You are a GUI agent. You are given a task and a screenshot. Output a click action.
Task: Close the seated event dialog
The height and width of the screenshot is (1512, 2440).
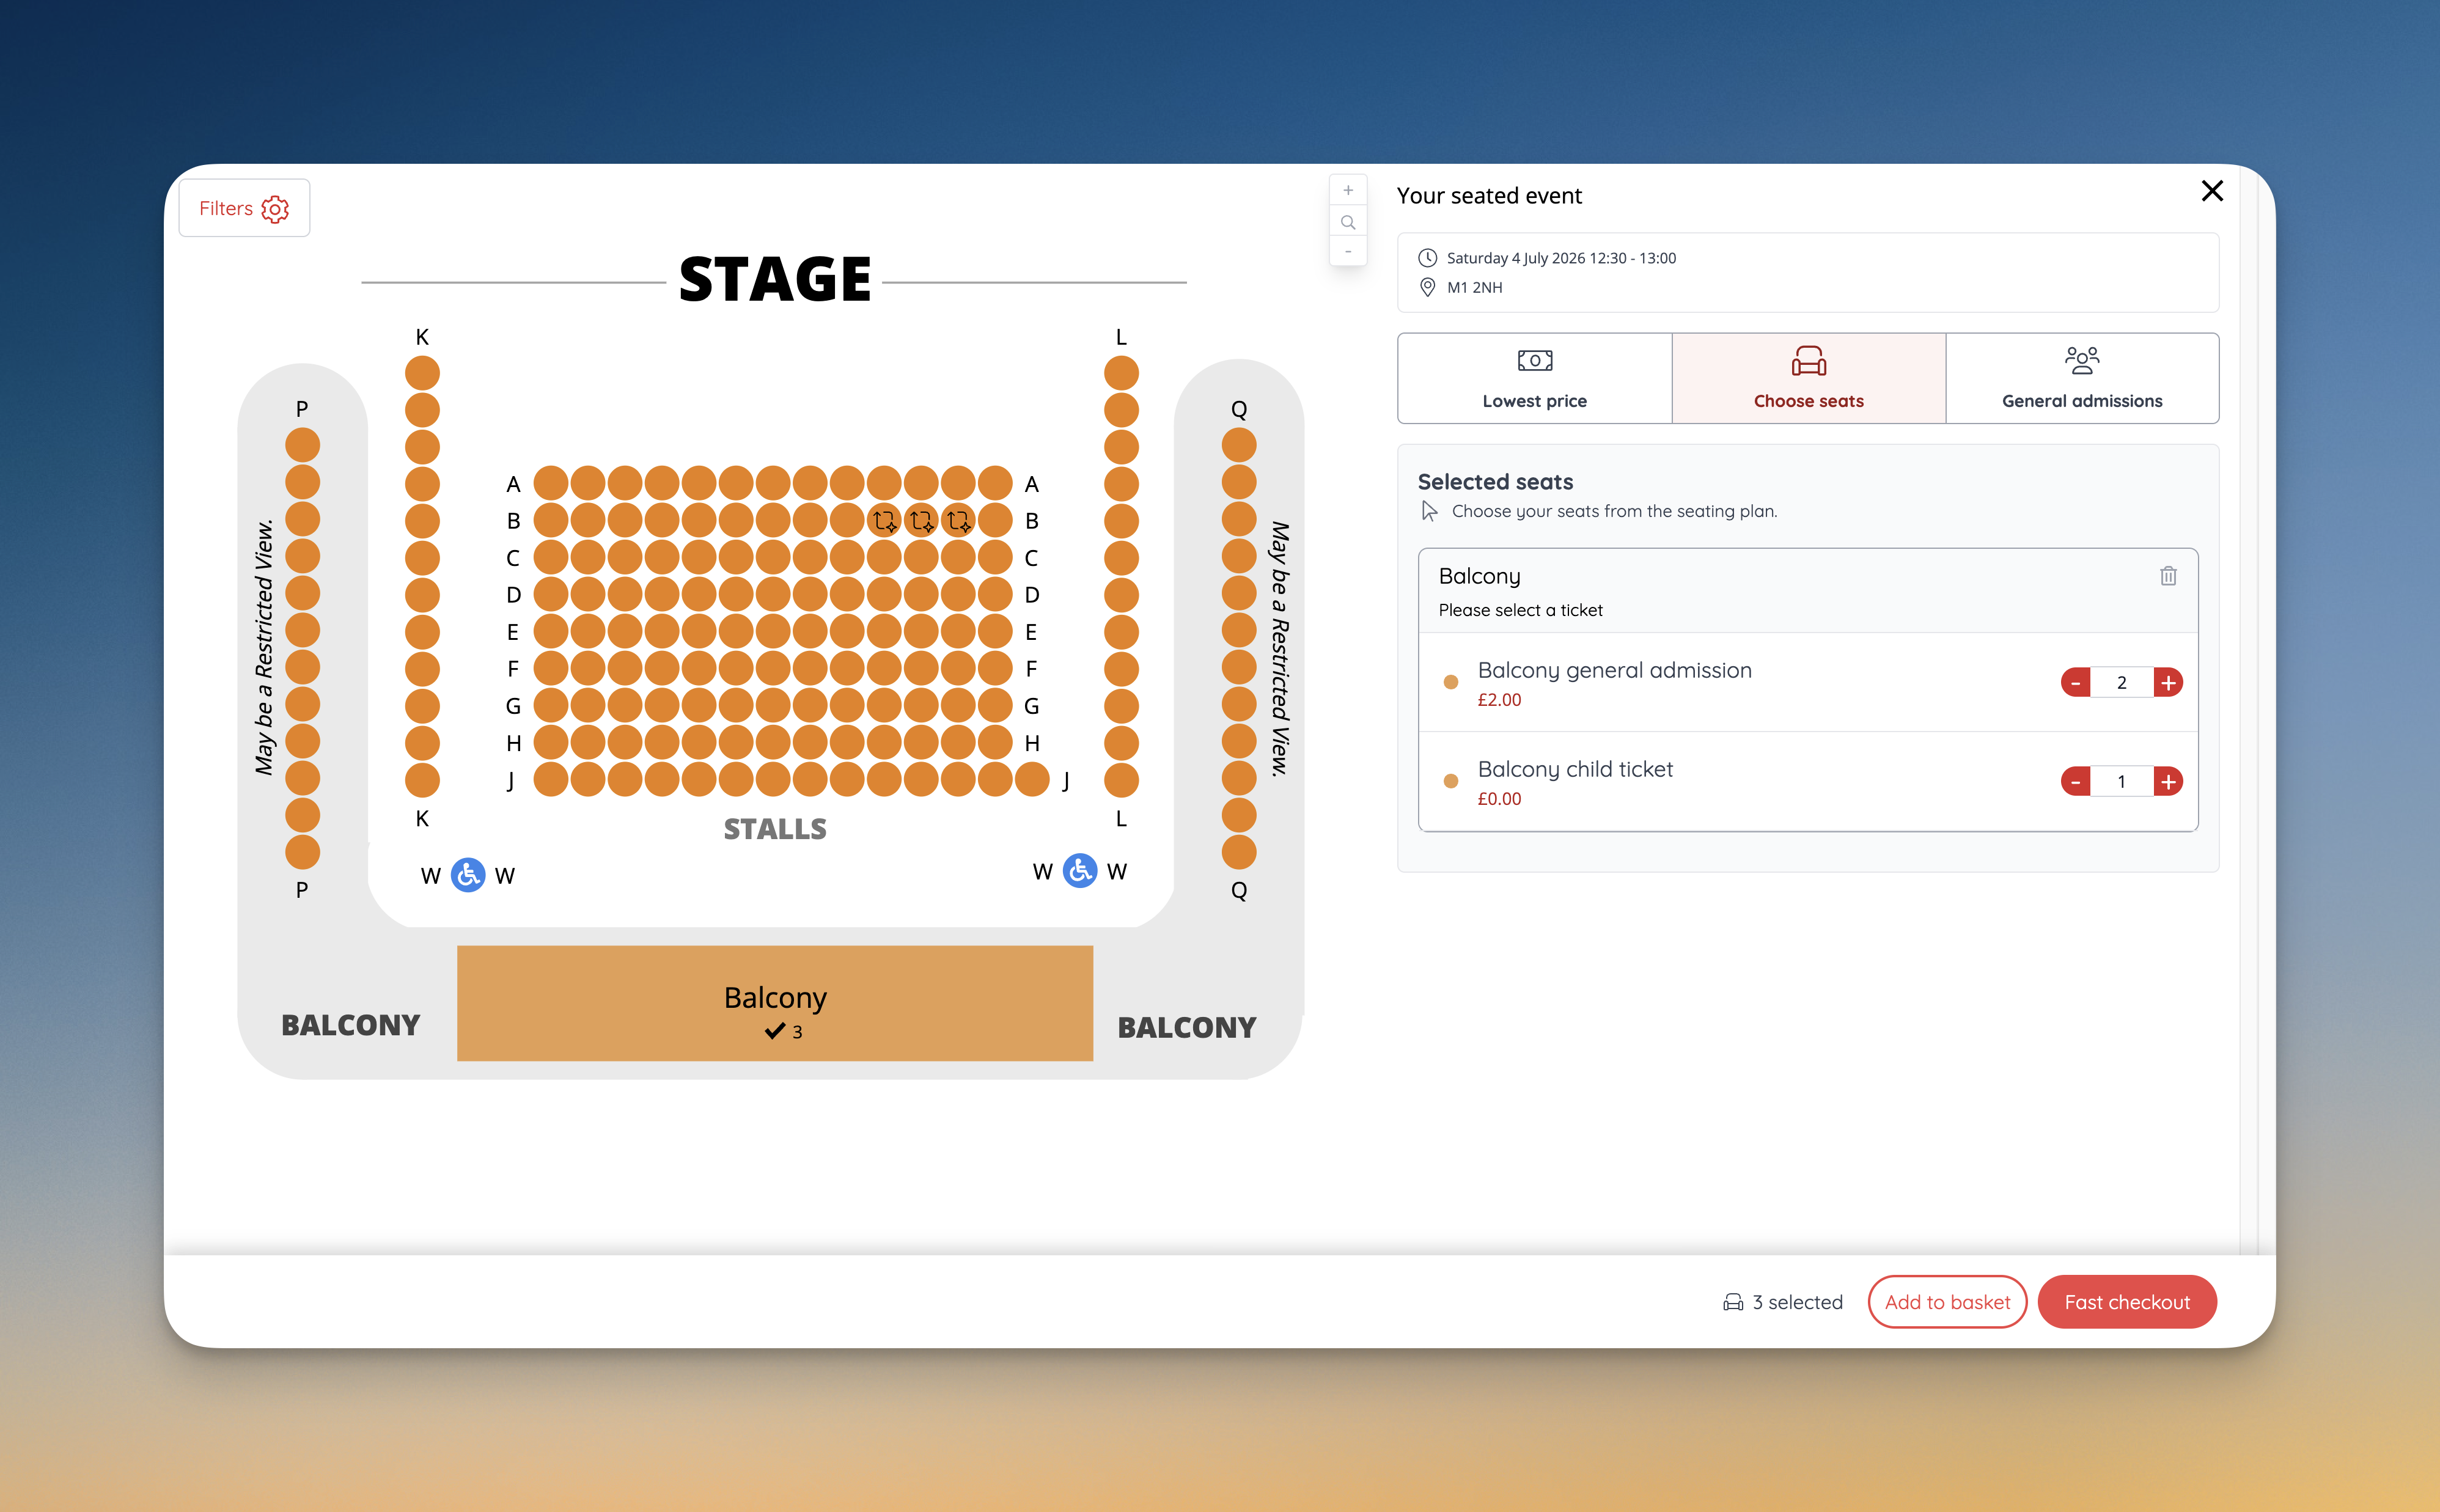coord(2211,191)
